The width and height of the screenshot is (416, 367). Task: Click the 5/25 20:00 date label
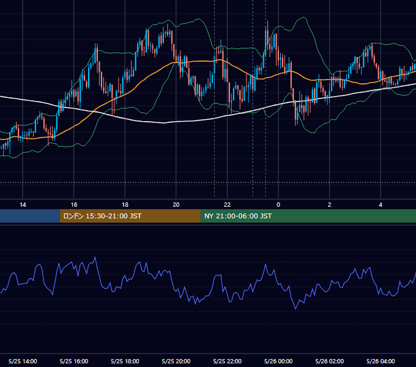[x=176, y=361]
